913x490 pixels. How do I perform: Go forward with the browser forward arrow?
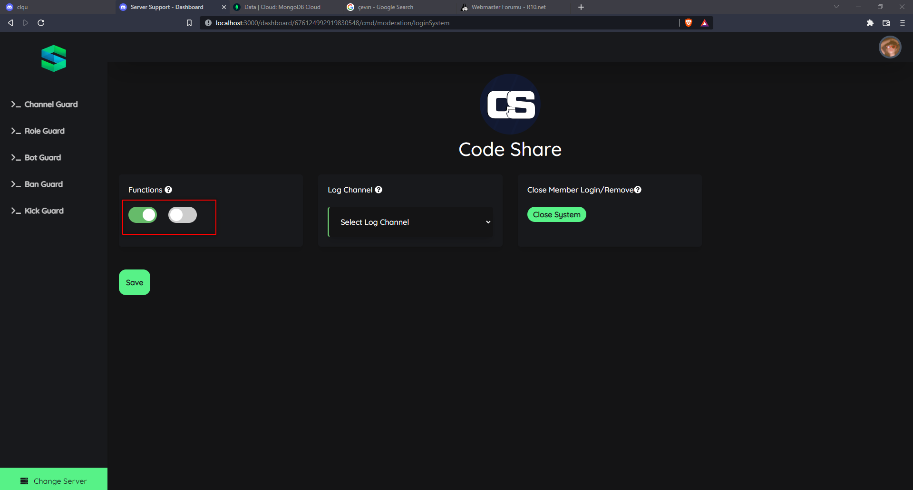(x=26, y=23)
